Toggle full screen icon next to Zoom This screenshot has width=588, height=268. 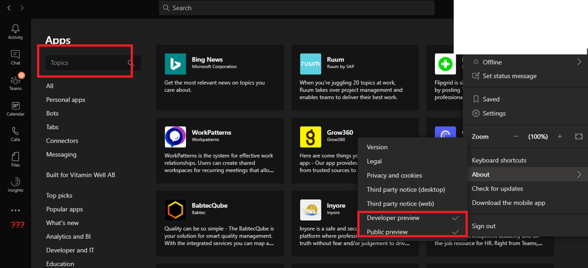(579, 136)
